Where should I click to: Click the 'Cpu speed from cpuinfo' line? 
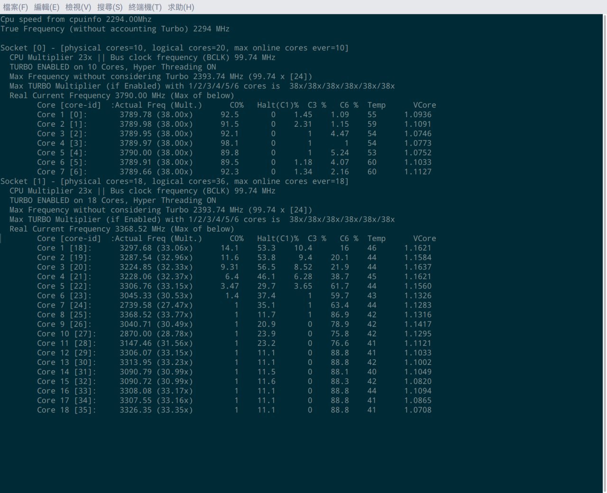[76, 19]
